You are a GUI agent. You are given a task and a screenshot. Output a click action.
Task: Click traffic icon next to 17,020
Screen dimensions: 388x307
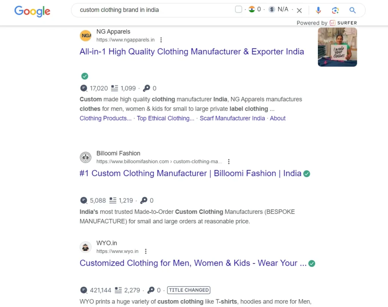tap(84, 88)
